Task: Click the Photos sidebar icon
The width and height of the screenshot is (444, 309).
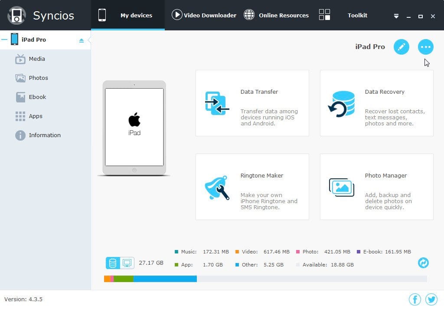Action: (20, 78)
